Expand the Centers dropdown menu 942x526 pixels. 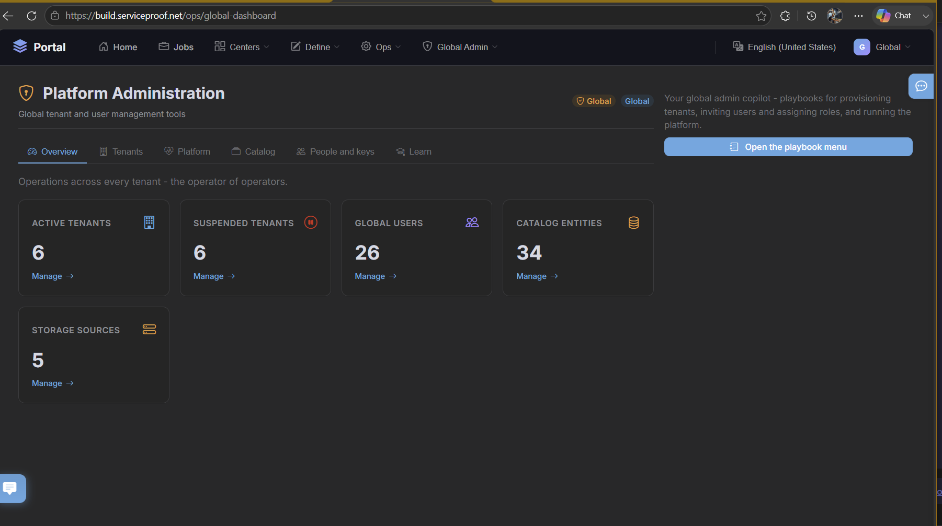click(242, 47)
